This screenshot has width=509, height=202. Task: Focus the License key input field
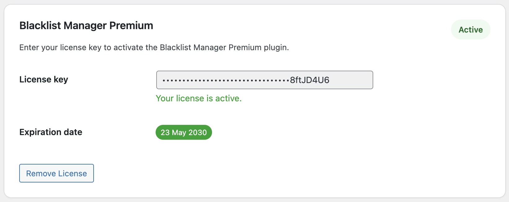[264, 80]
